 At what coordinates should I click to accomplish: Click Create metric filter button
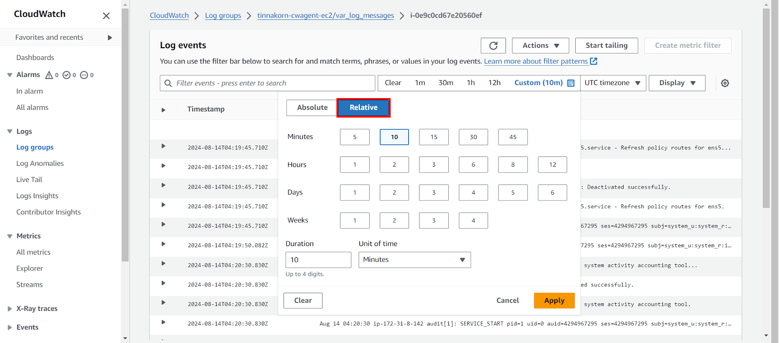(x=688, y=46)
